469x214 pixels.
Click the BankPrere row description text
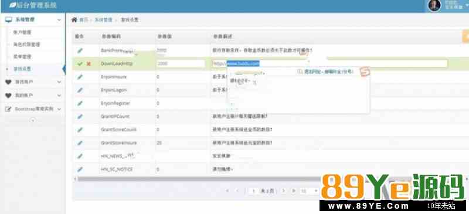click(262, 50)
